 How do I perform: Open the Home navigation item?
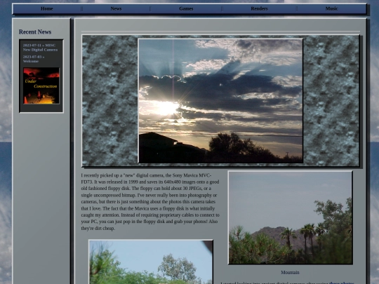click(46, 8)
